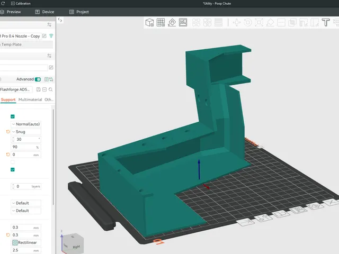Screen dimensions: 339x254
Task: Click reset arrow beside Snug dropdown
Action: [x=8, y=132]
